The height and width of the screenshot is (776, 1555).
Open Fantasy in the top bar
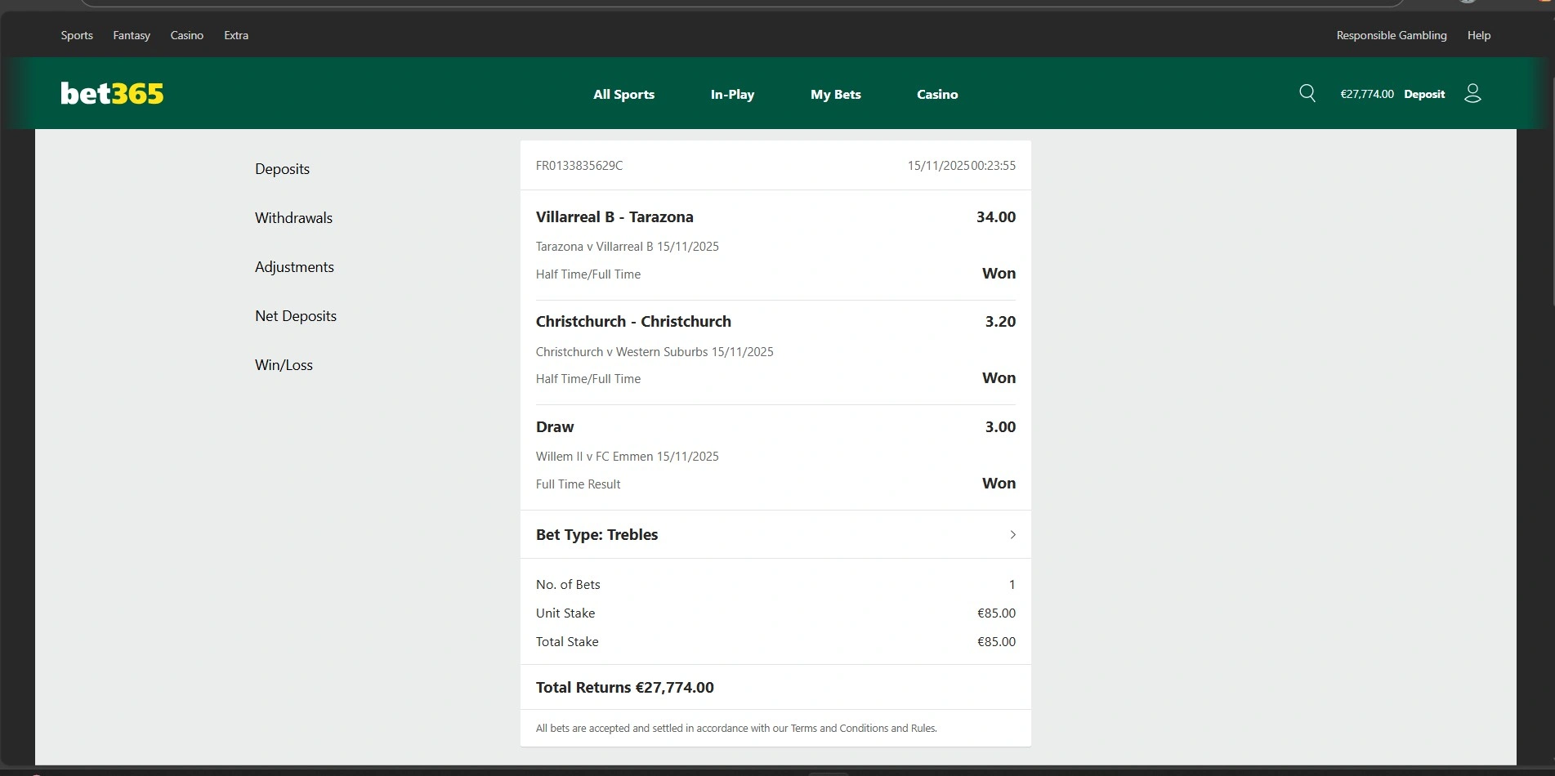[132, 35]
